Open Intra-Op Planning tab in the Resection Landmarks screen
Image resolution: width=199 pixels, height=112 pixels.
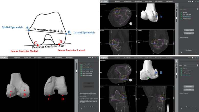[48, 58]
